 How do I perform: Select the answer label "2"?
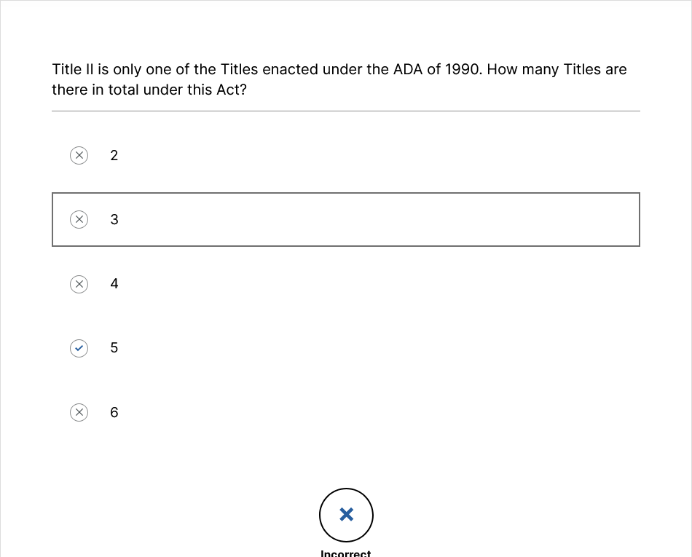(x=114, y=156)
